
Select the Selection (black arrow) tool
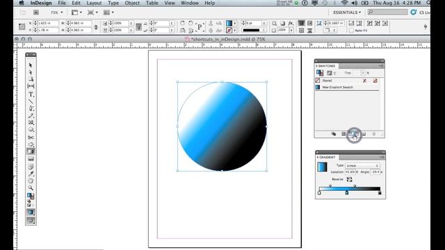(31, 65)
